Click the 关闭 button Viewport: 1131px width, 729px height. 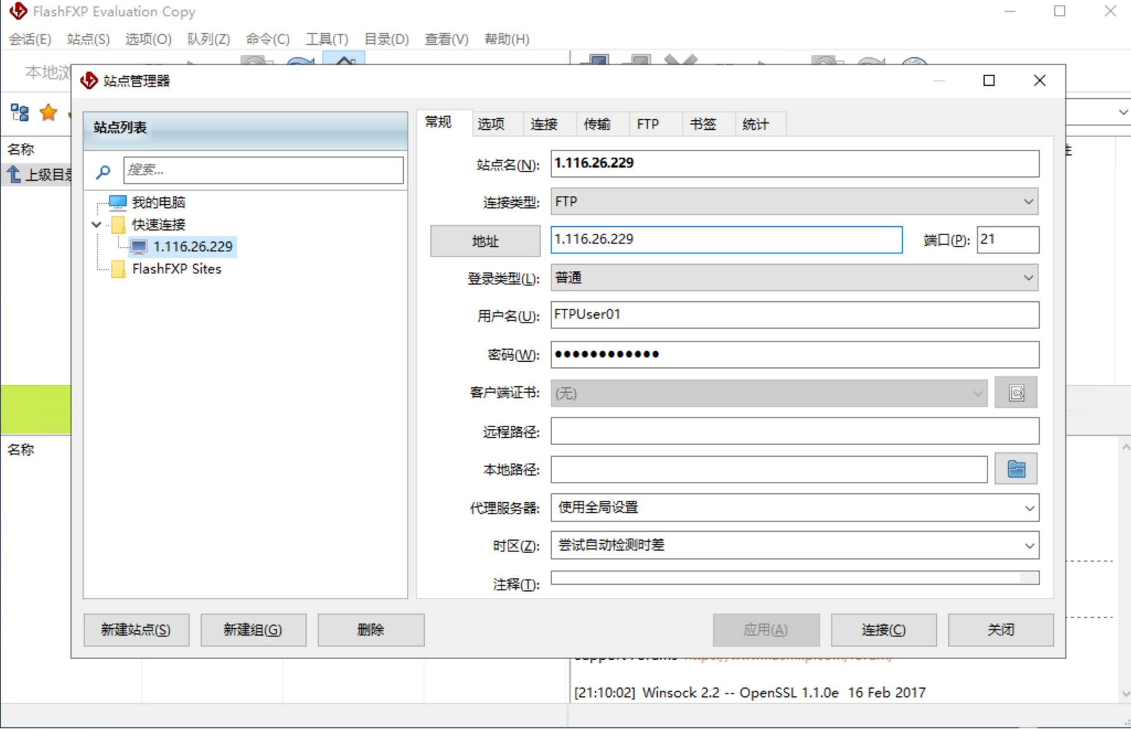1001,629
